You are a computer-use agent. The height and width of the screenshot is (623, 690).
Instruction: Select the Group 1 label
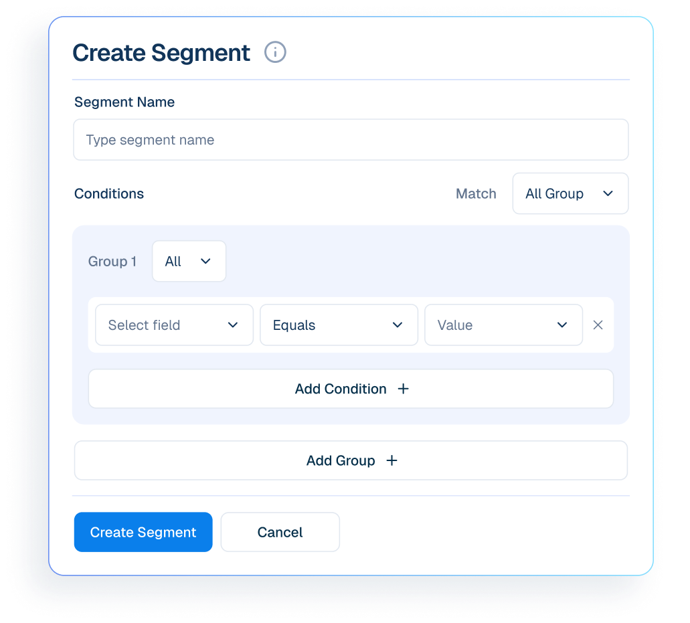pyautogui.click(x=112, y=261)
